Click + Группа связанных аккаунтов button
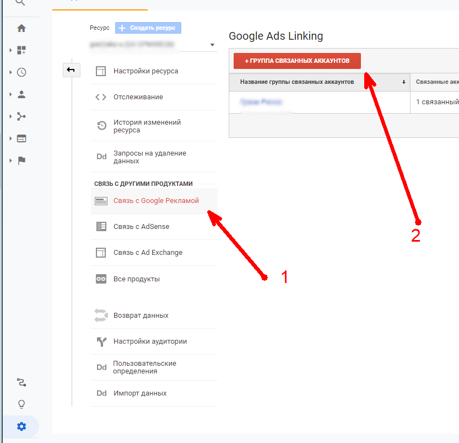The image size is (459, 443). pyautogui.click(x=297, y=61)
